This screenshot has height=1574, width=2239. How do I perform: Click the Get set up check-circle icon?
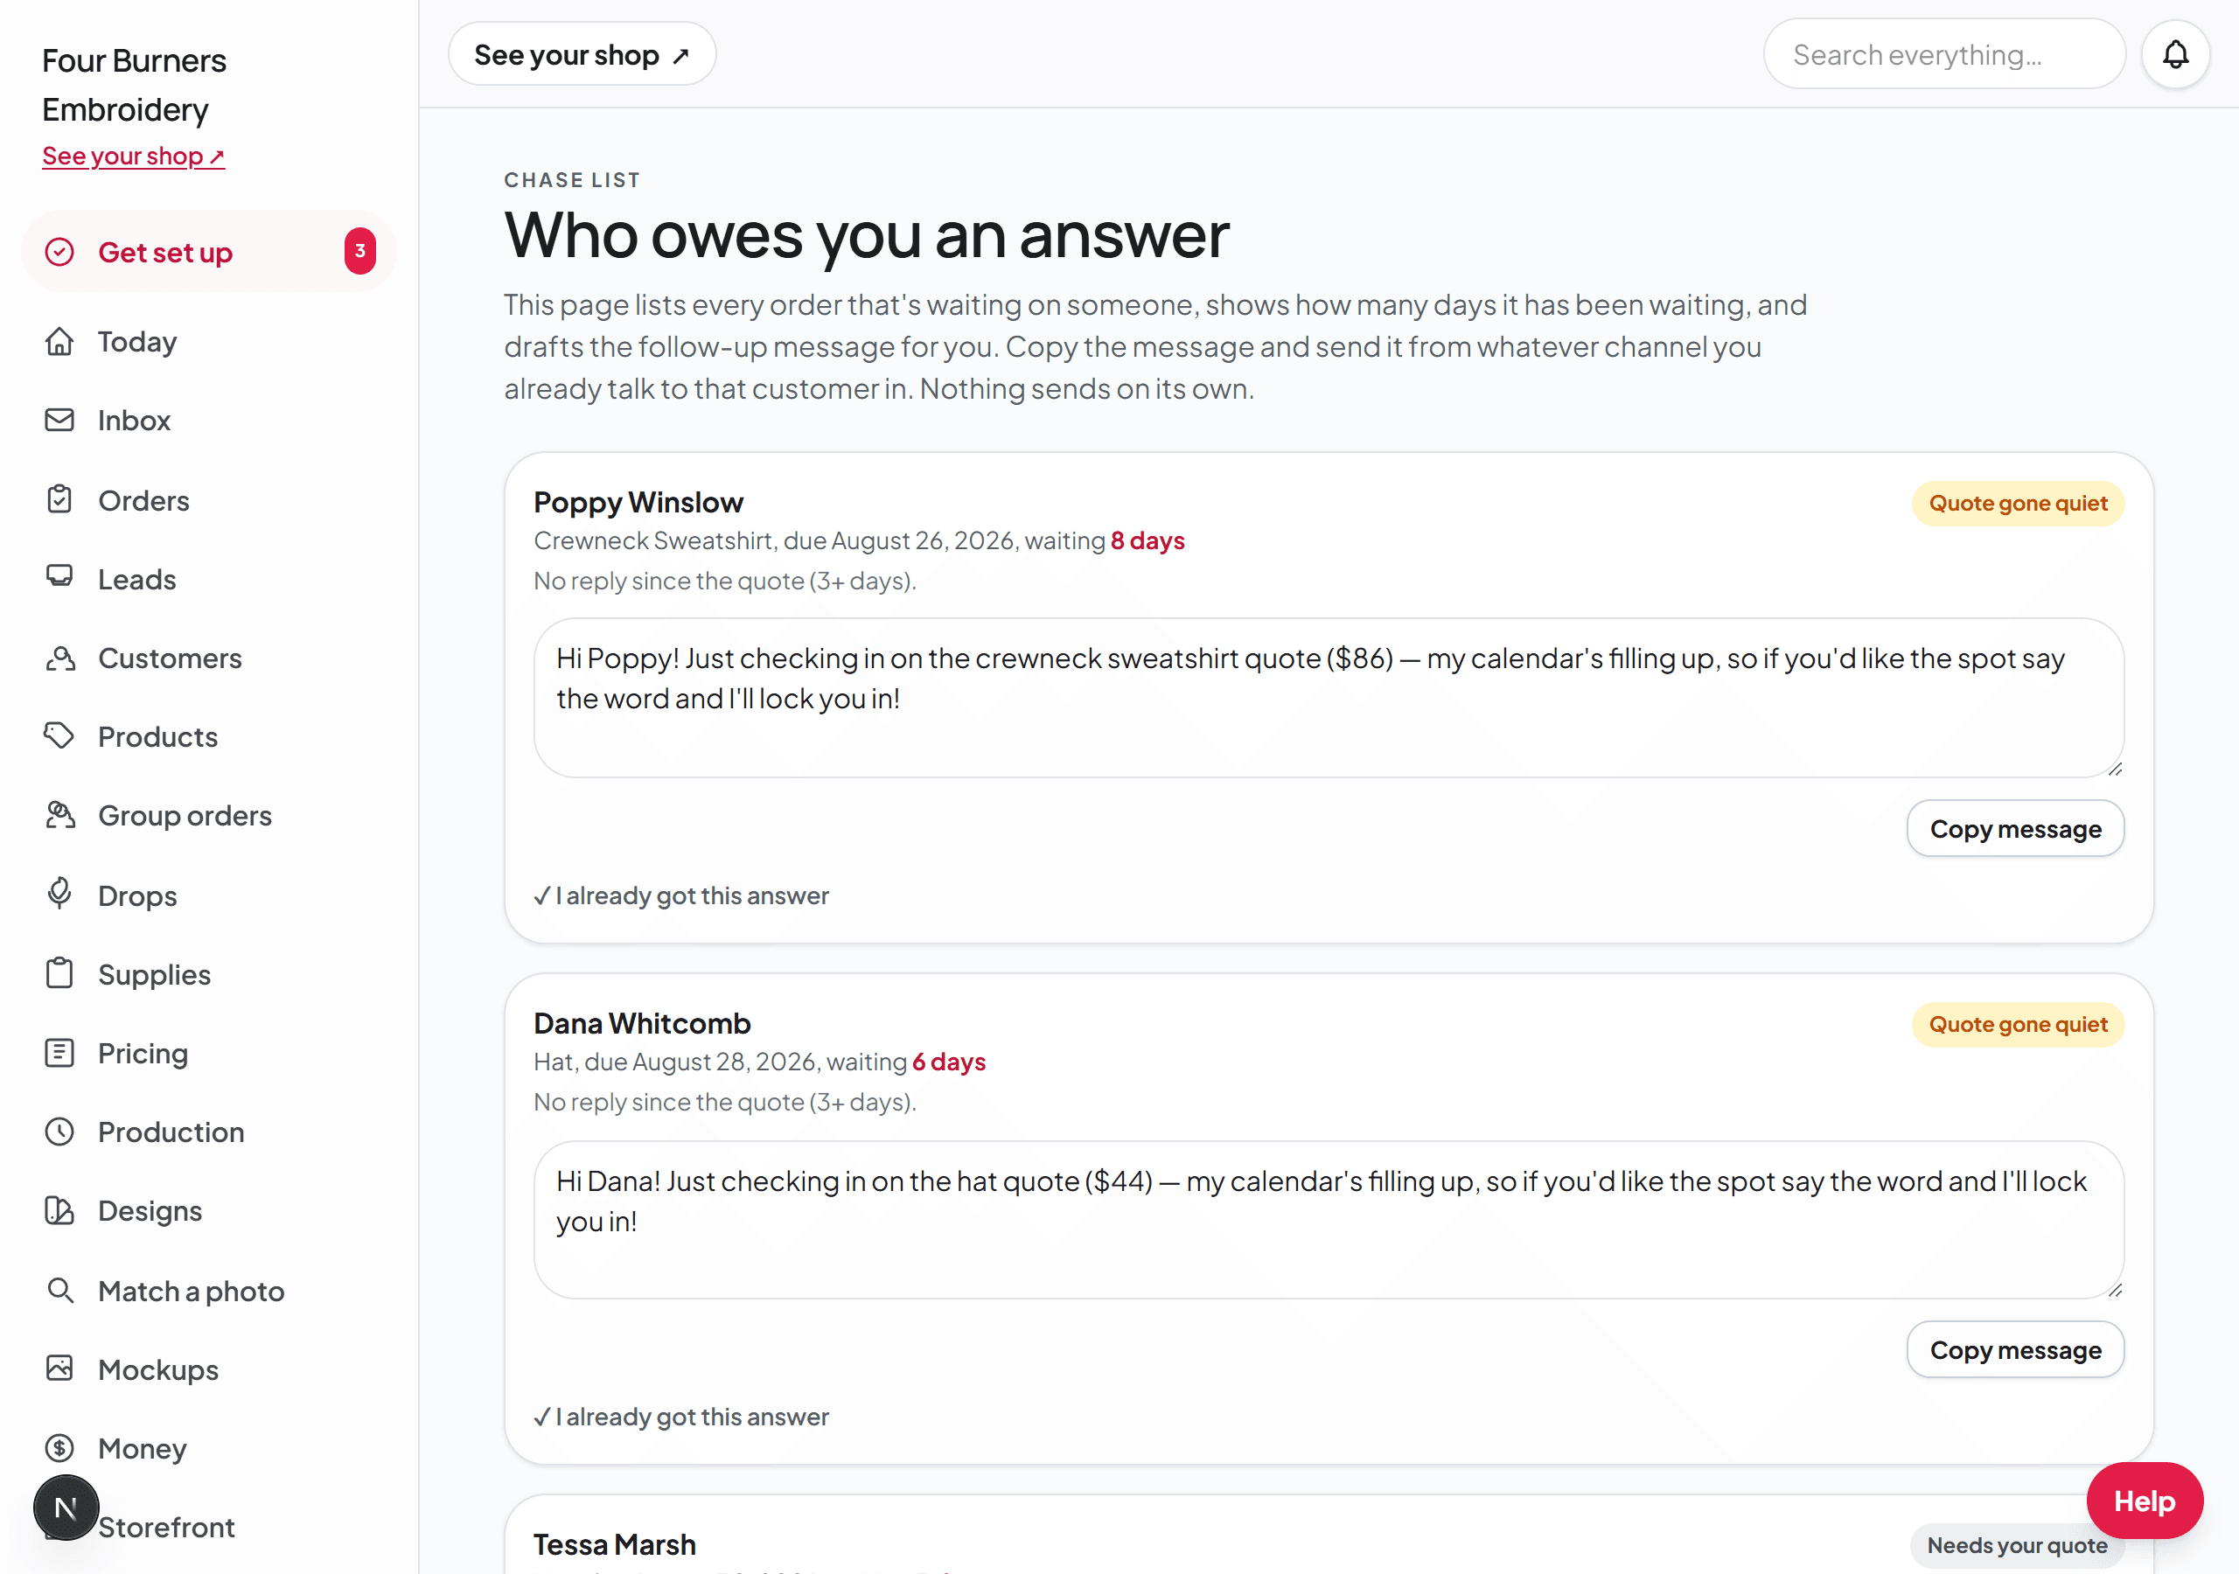point(59,253)
